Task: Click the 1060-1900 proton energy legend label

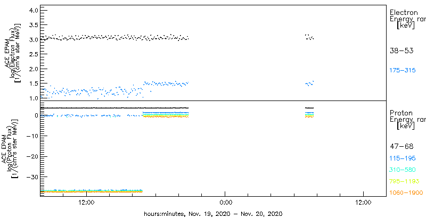Action: point(406,193)
